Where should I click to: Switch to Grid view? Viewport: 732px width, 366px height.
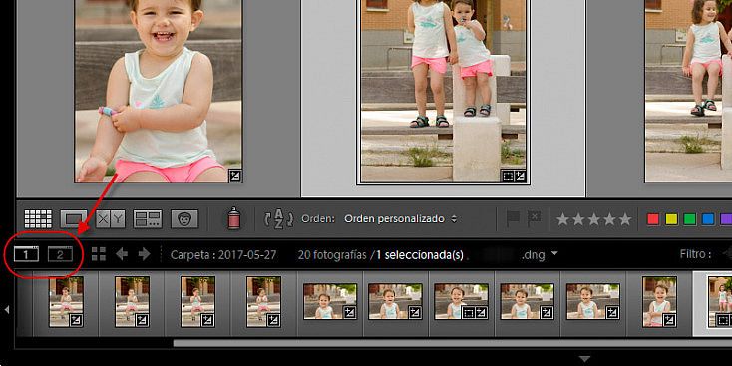point(38,219)
